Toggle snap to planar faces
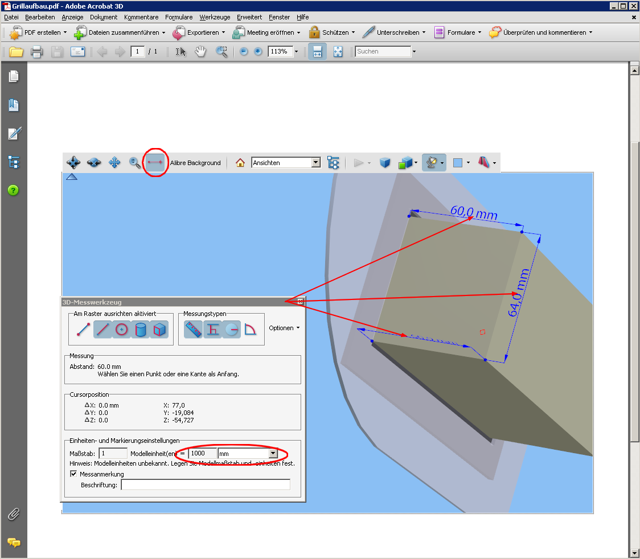 pyautogui.click(x=159, y=330)
